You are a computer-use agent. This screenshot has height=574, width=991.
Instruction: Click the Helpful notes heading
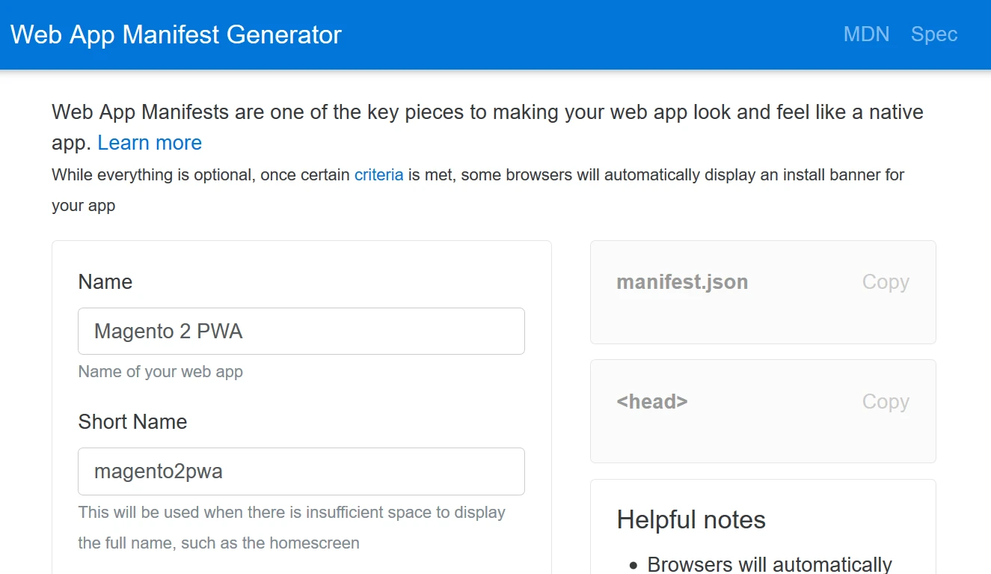click(x=690, y=520)
